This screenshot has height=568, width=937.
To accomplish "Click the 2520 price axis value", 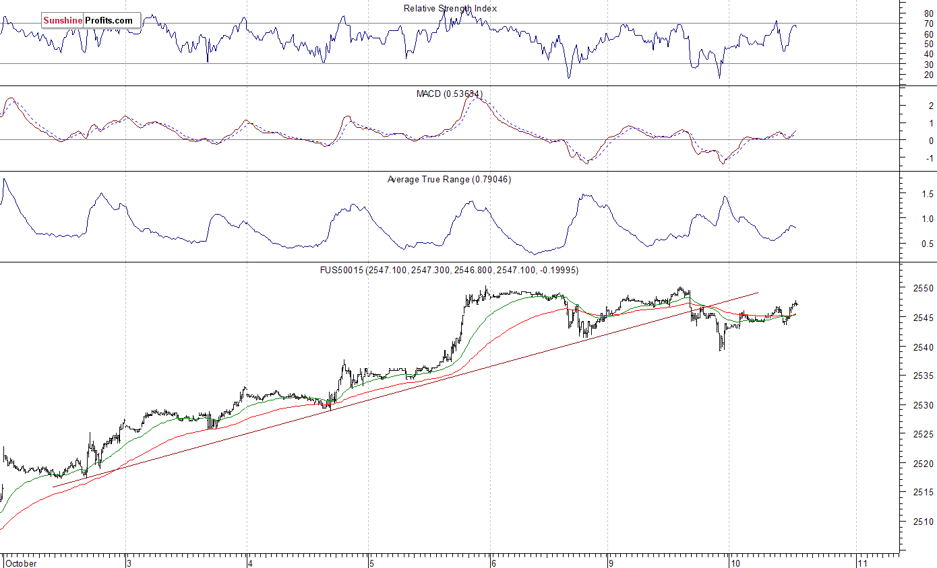I will click(x=924, y=464).
